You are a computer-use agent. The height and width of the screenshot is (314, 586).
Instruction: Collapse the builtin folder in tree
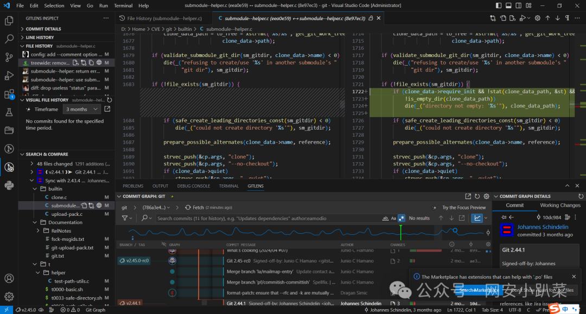pos(35,189)
